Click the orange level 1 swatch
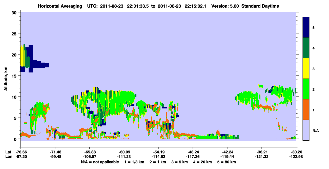 pyautogui.click(x=306, y=109)
